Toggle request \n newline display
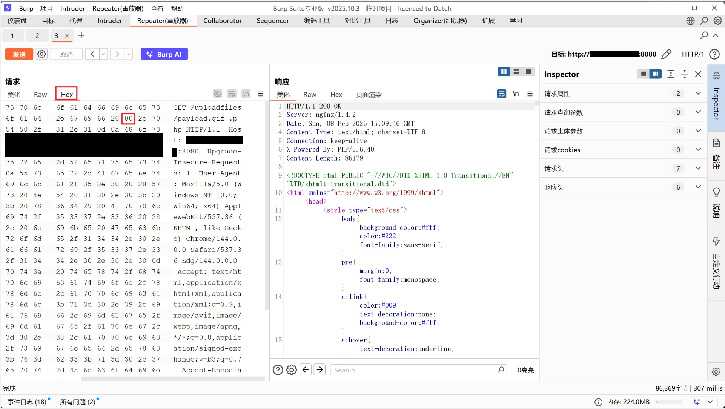 coord(246,94)
